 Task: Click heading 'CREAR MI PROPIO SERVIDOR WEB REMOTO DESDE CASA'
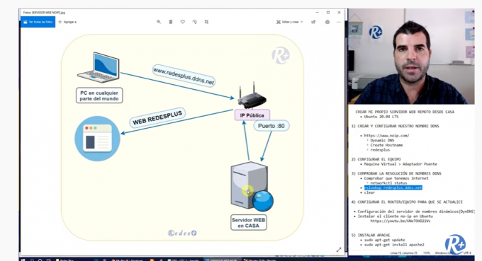[405, 112]
